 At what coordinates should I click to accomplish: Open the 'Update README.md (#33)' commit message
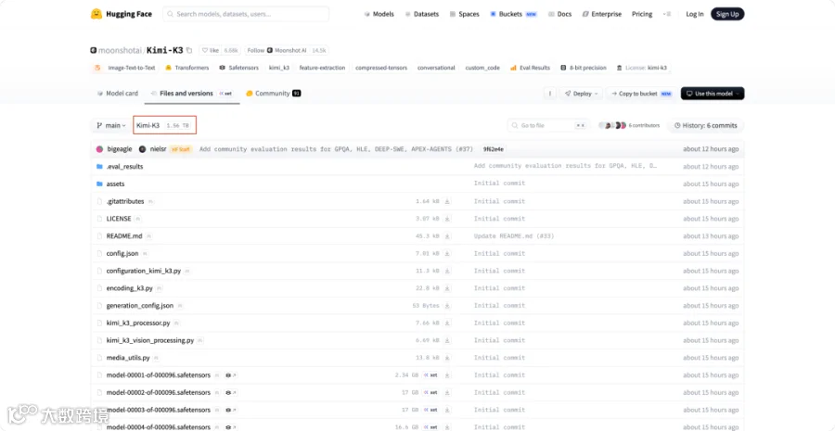[x=514, y=235]
